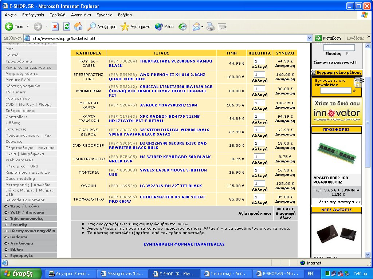Open the Αγαπημένα star icon in toolbar

pos(125,27)
